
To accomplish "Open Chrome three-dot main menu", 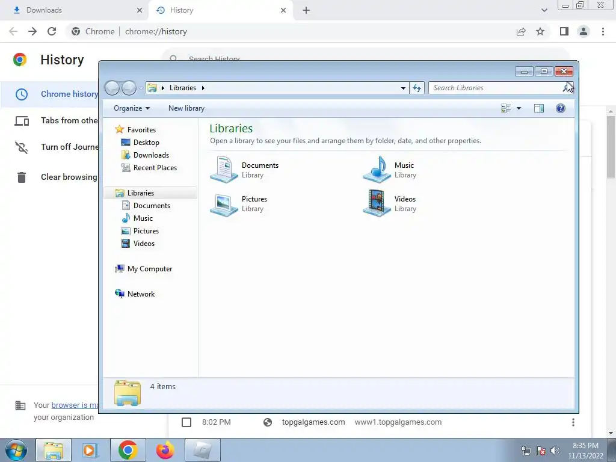I will (x=603, y=31).
